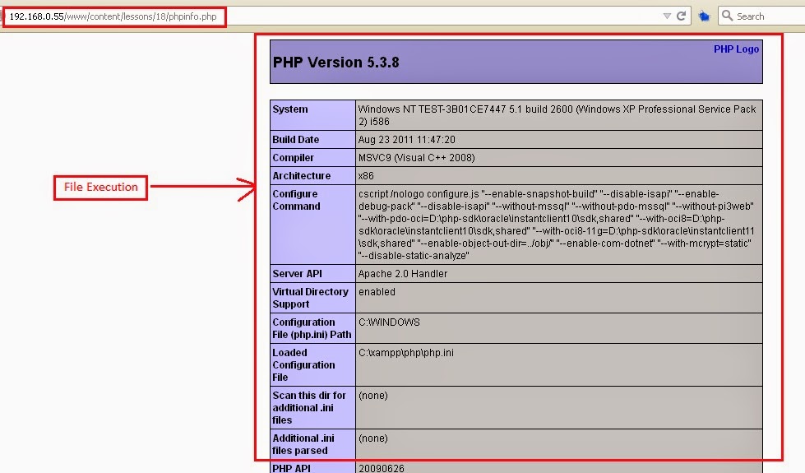Screen dimensions: 805x473
Task: Click the C:\xampp\php\php.ini value
Action: 406,353
